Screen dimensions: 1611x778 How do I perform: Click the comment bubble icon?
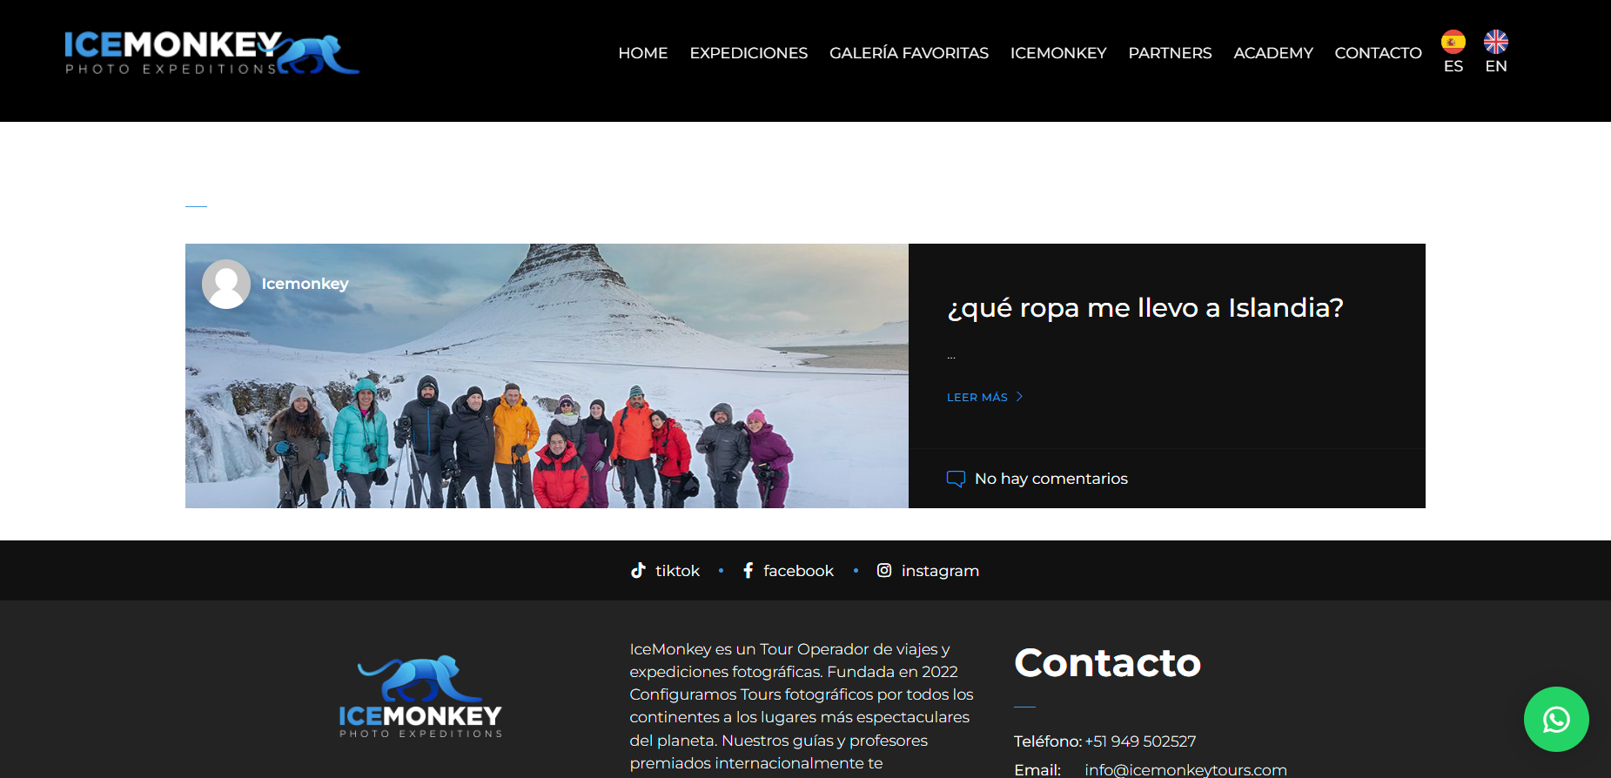click(956, 479)
